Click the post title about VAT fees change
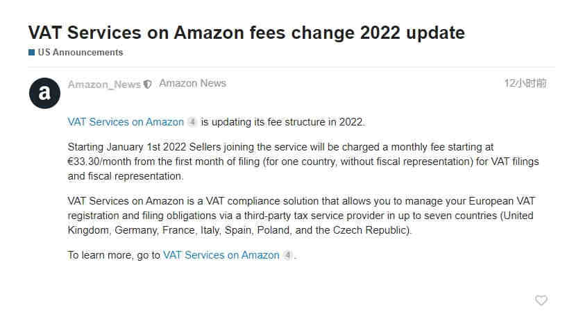This screenshot has height=330, width=583. tap(246, 33)
